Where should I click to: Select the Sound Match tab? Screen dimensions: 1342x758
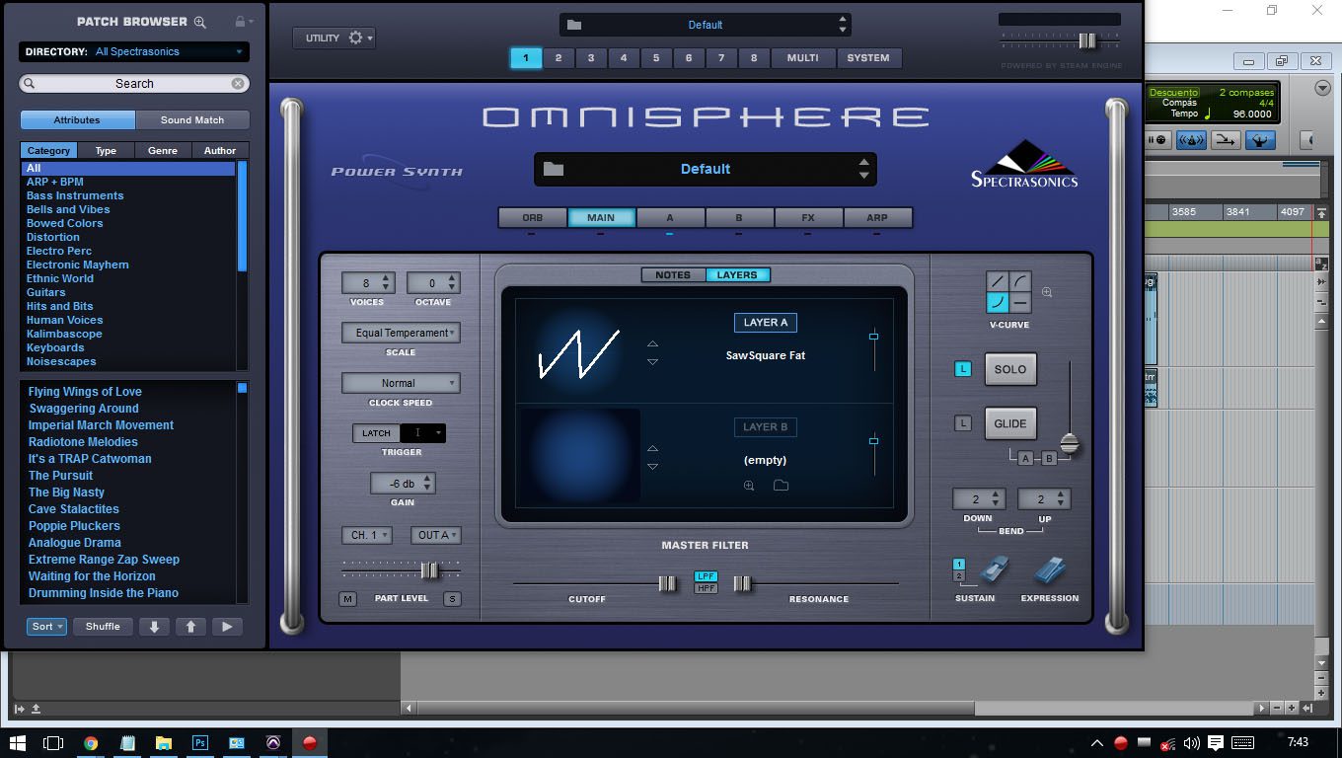[x=191, y=120]
